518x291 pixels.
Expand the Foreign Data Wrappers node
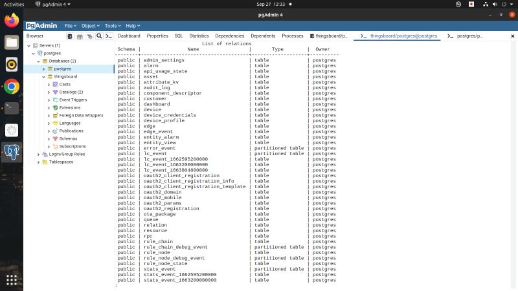pos(49,116)
